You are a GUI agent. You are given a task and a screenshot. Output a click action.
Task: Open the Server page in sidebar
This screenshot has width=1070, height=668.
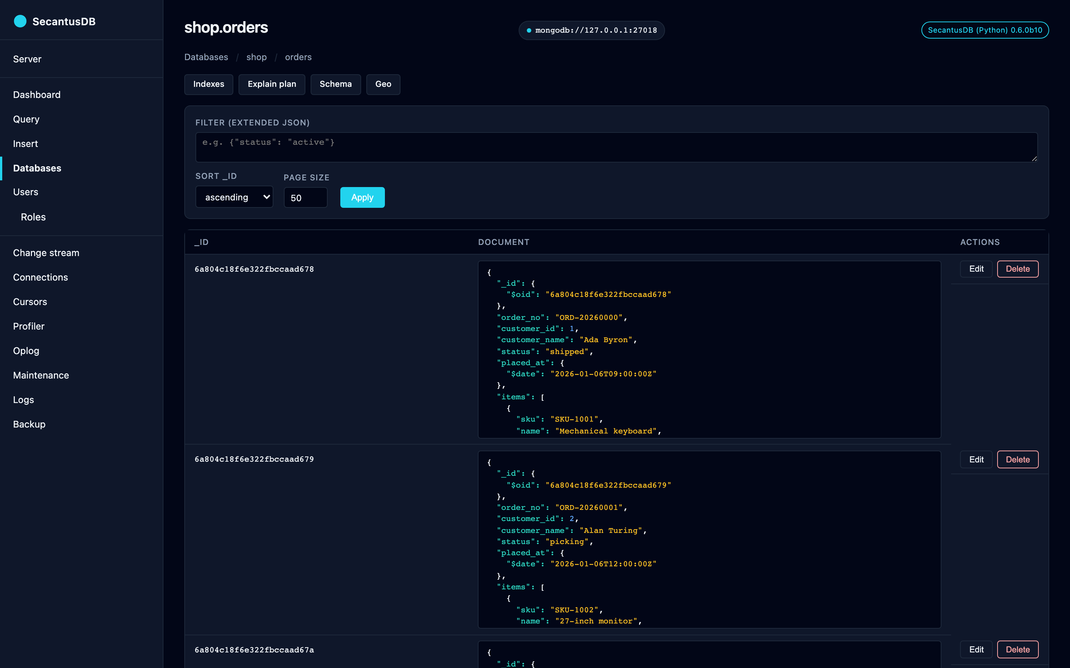coord(27,59)
